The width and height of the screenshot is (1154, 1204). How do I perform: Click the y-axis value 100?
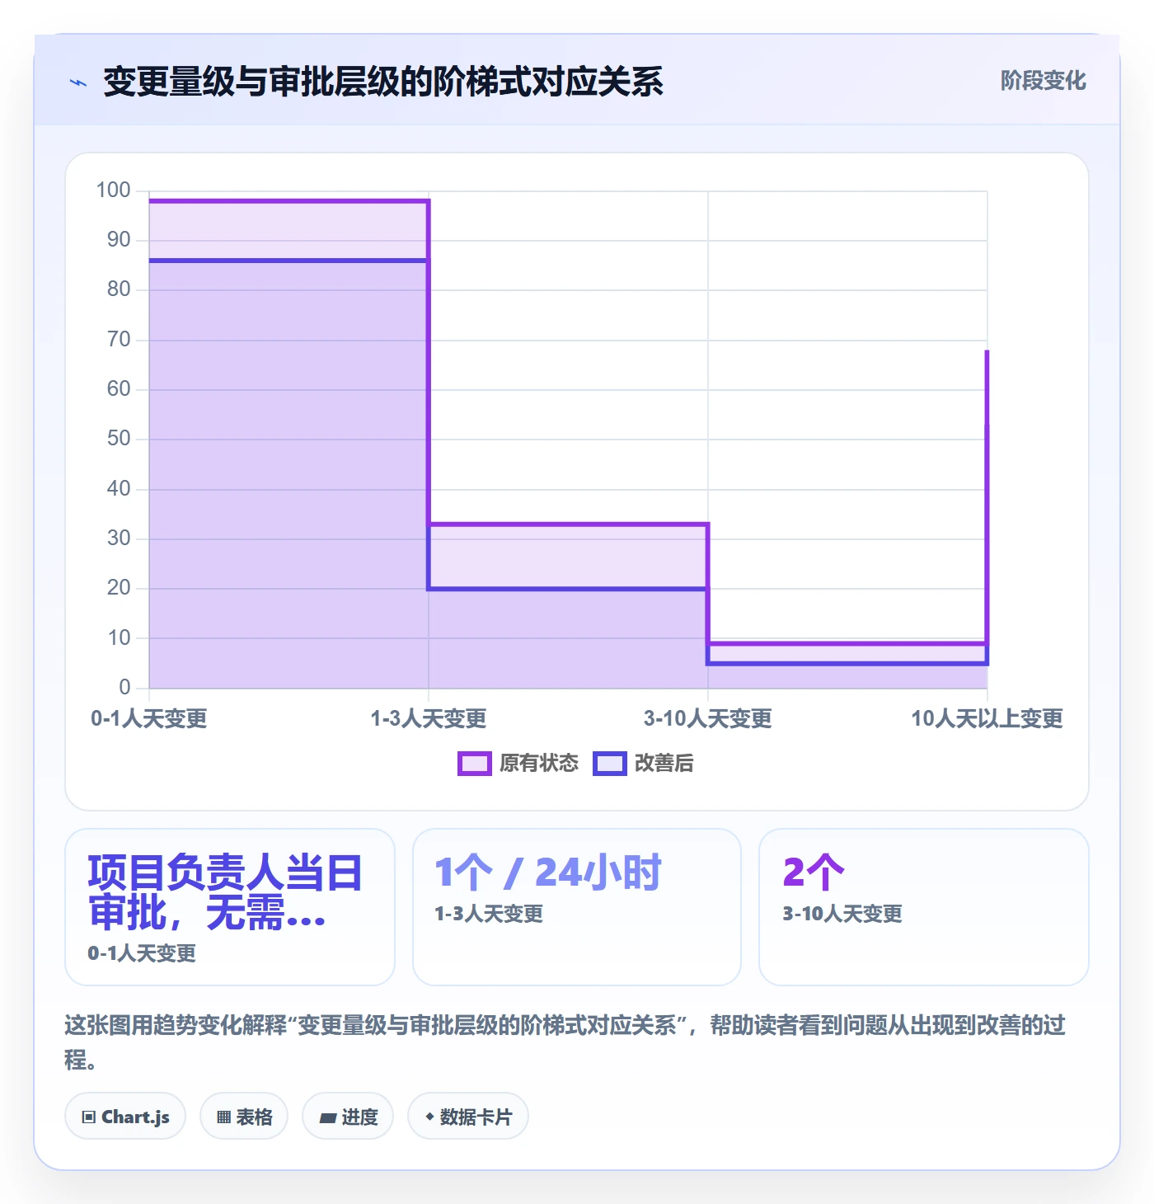click(x=114, y=190)
